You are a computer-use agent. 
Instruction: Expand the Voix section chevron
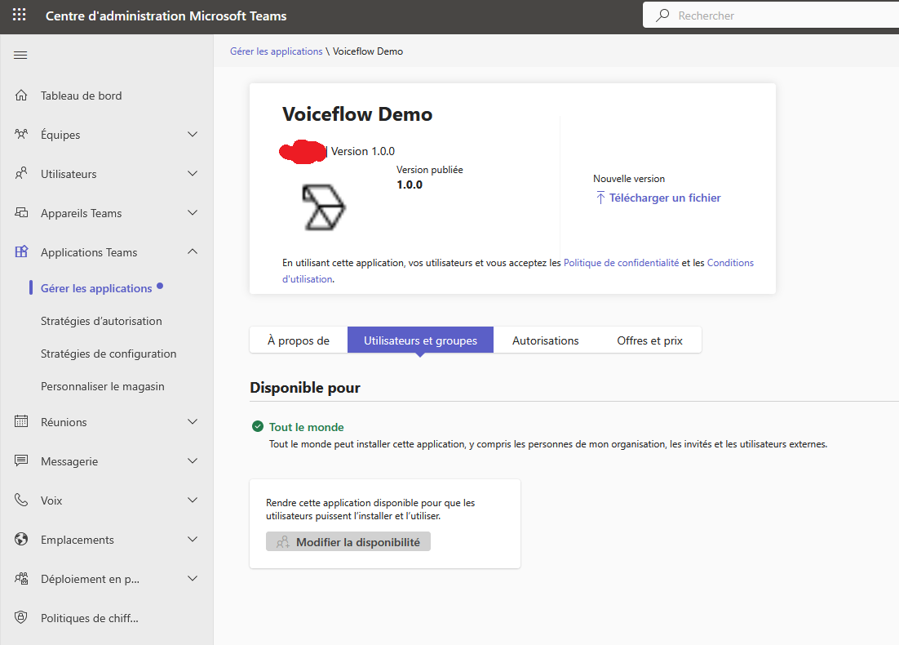(193, 500)
